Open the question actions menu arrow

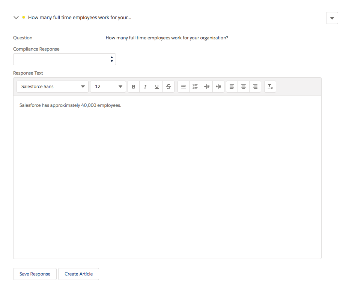pos(332,18)
